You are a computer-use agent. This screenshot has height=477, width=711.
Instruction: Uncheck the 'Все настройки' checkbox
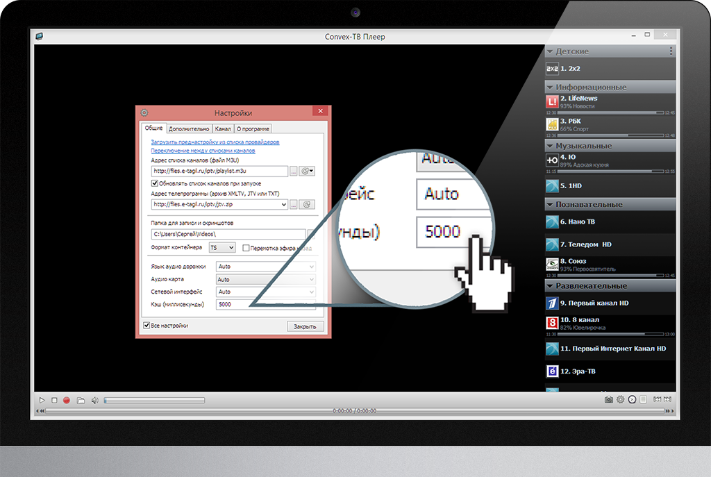(147, 325)
